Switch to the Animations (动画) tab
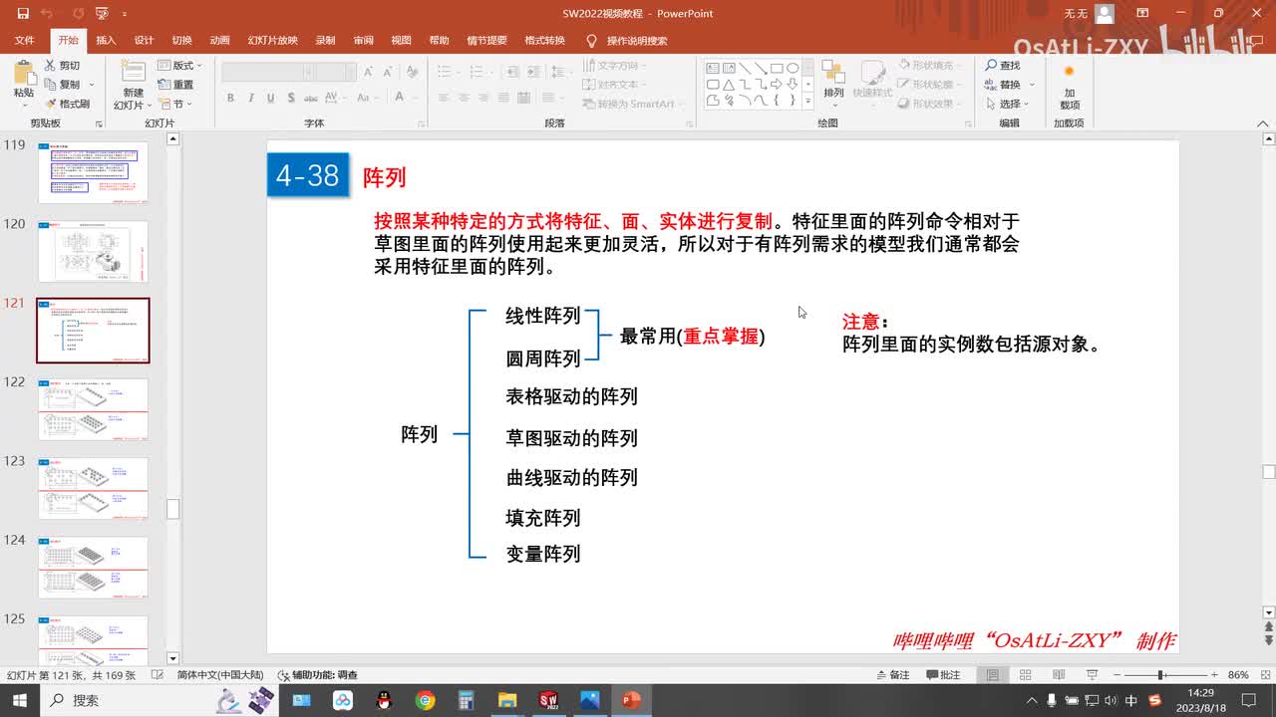The image size is (1276, 717). [x=219, y=41]
